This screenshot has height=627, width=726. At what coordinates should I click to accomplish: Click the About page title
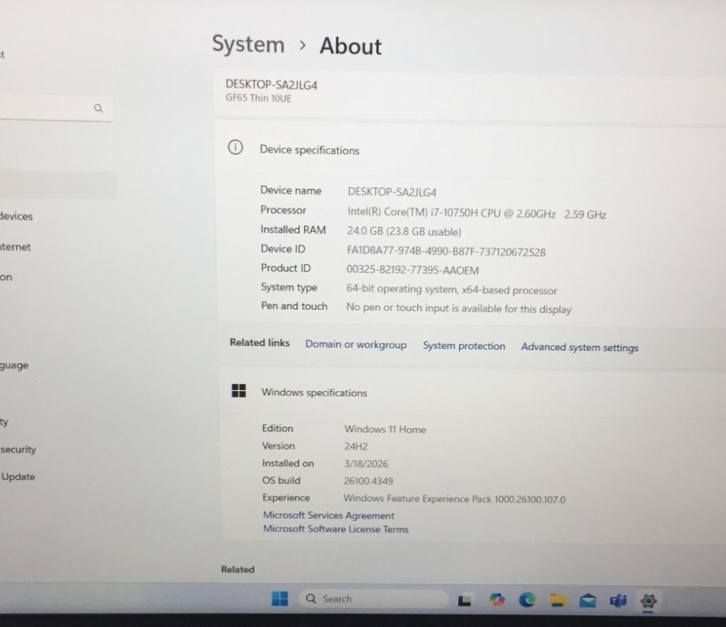tap(351, 46)
